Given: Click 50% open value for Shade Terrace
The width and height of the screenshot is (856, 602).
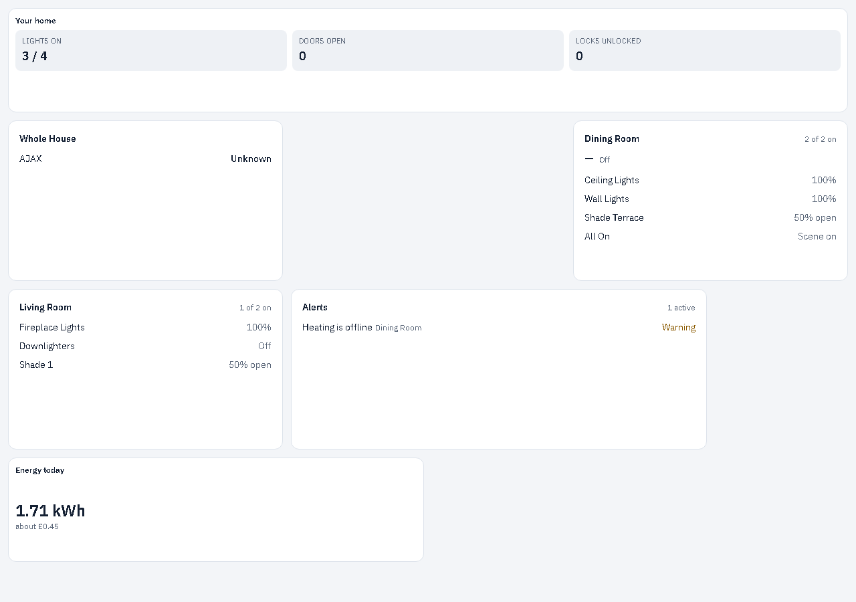Looking at the screenshot, I should click(x=815, y=217).
